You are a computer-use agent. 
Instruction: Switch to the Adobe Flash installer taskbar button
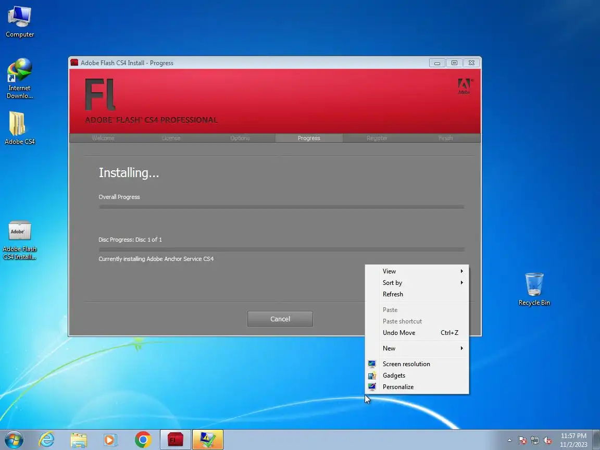[175, 440]
